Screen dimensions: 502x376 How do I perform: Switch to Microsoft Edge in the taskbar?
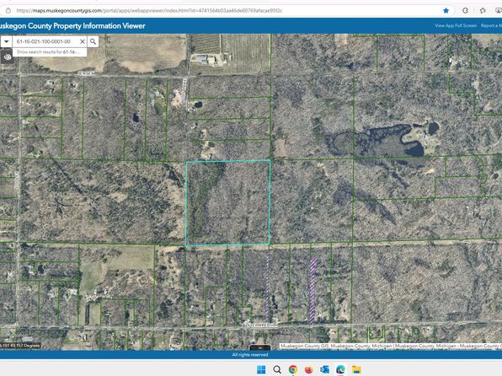pyautogui.click(x=340, y=369)
